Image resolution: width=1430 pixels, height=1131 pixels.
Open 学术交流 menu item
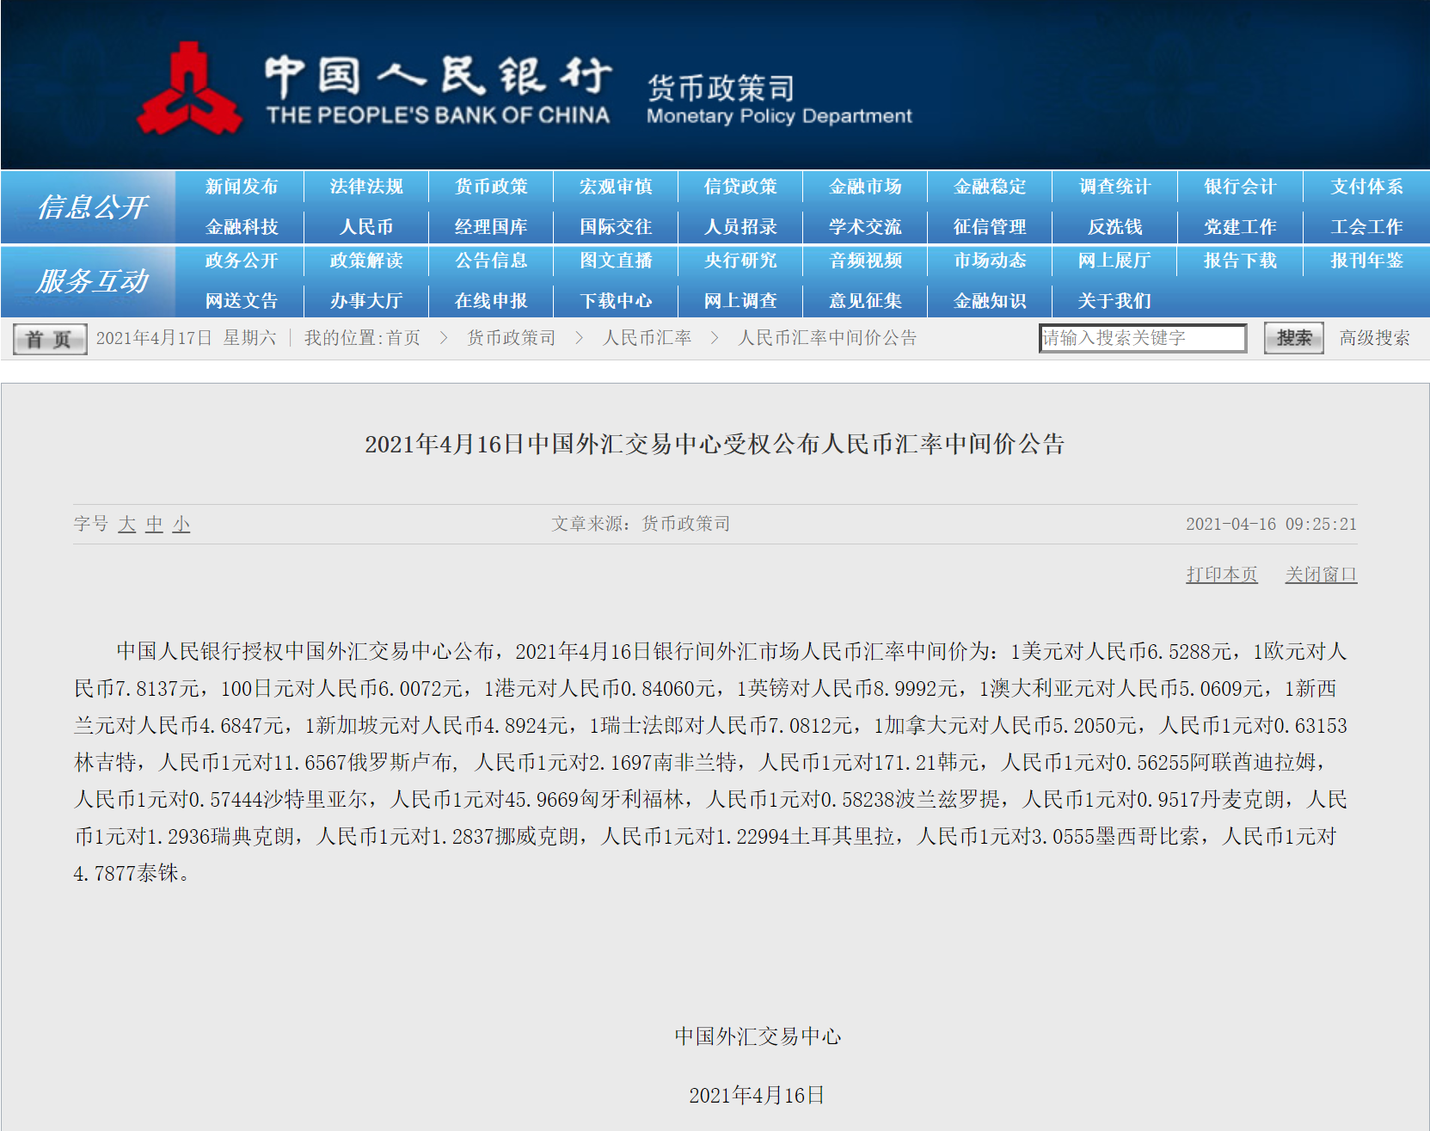(865, 227)
